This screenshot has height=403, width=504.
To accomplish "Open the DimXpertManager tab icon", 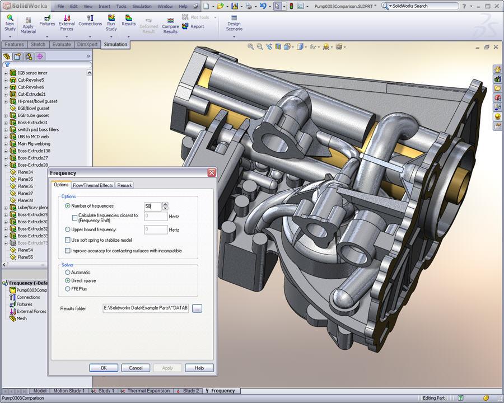I will 40,57.
